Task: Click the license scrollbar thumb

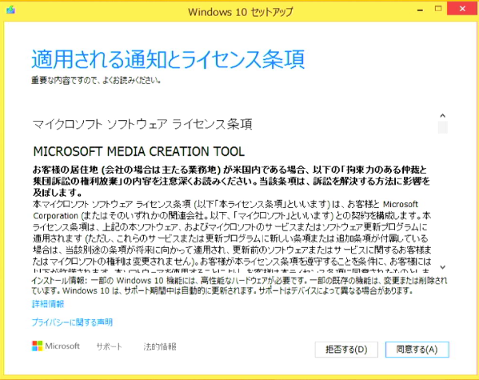Action: [x=443, y=127]
